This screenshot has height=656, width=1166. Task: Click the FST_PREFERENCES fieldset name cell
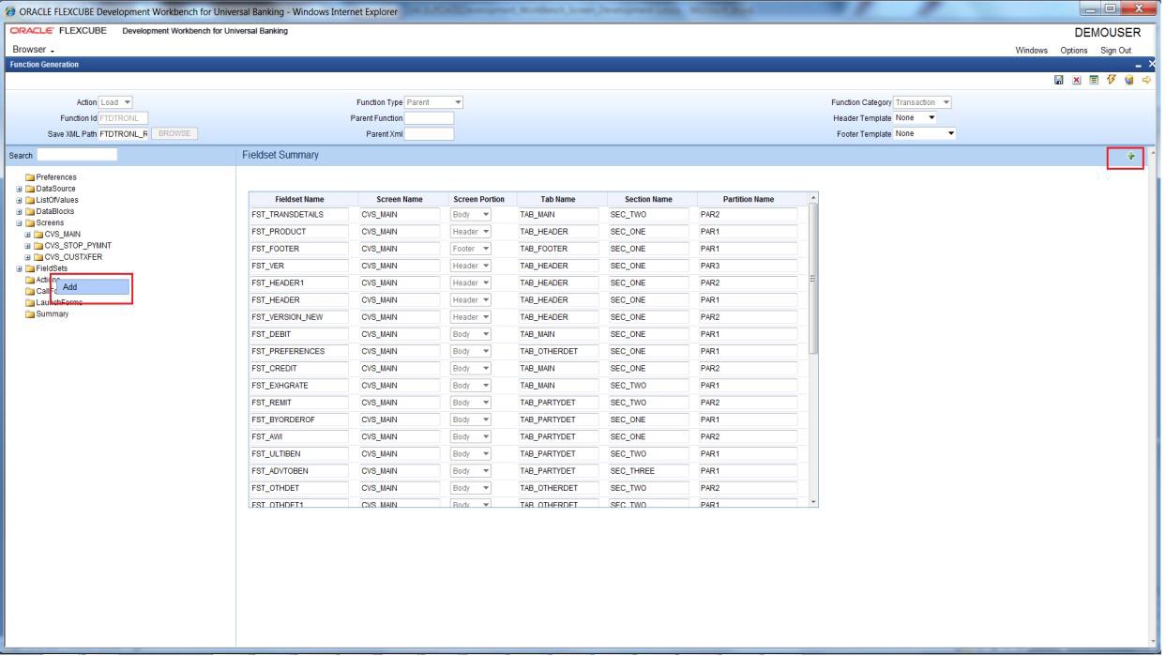(298, 350)
